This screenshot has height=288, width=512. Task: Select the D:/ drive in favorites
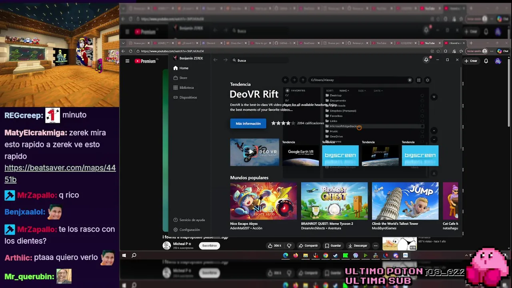287,100
